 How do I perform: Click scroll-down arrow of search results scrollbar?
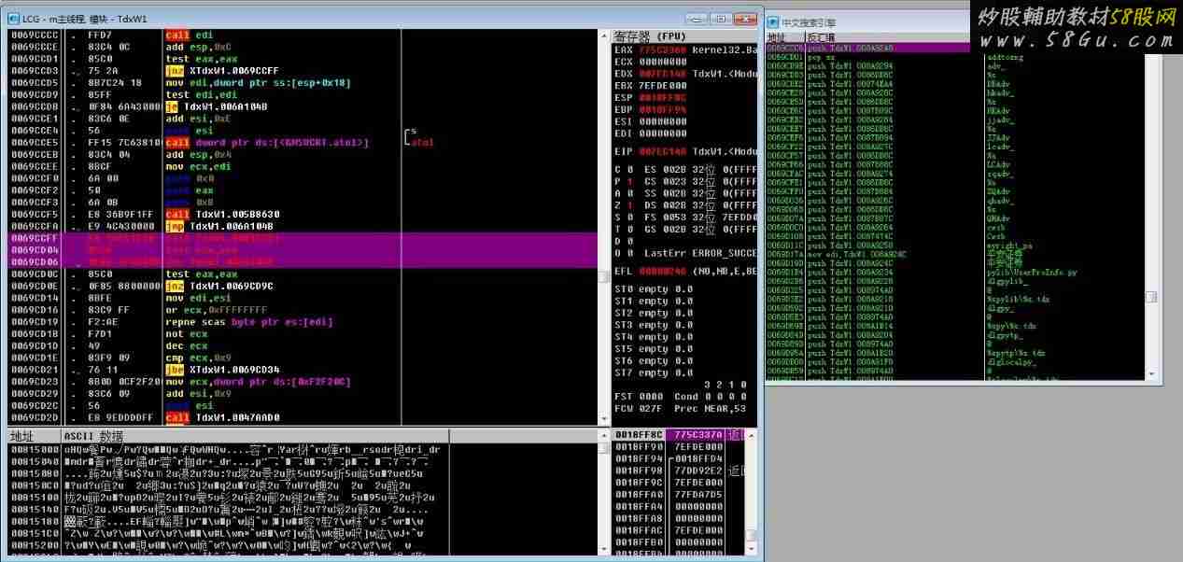(1151, 374)
